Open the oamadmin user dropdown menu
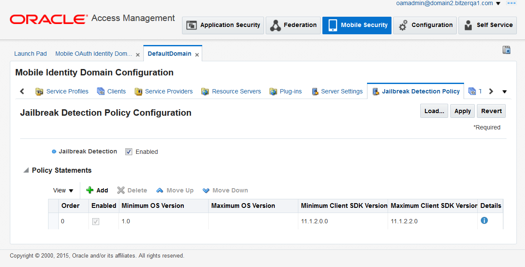Image resolution: width=525 pixels, height=267 pixels. pos(498,3)
